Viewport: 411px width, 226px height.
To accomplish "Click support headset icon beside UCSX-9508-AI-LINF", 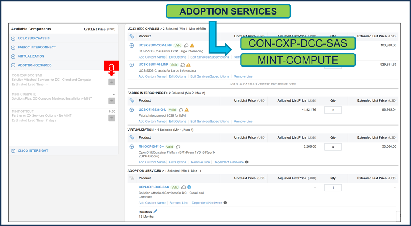I will (x=183, y=65).
